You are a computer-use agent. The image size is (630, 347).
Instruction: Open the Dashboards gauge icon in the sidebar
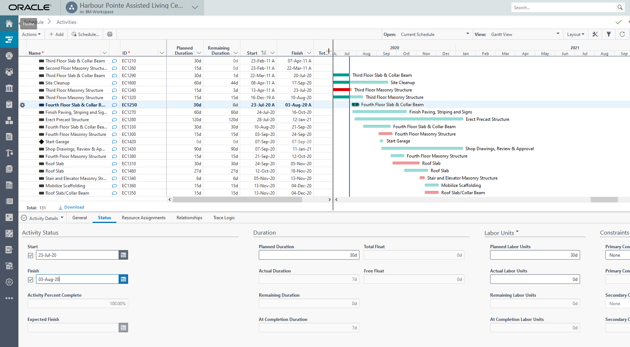[x=9, y=56]
